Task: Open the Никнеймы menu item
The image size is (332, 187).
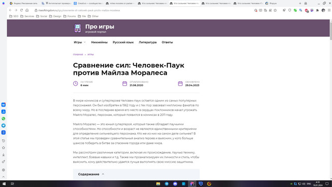Action: point(99,42)
